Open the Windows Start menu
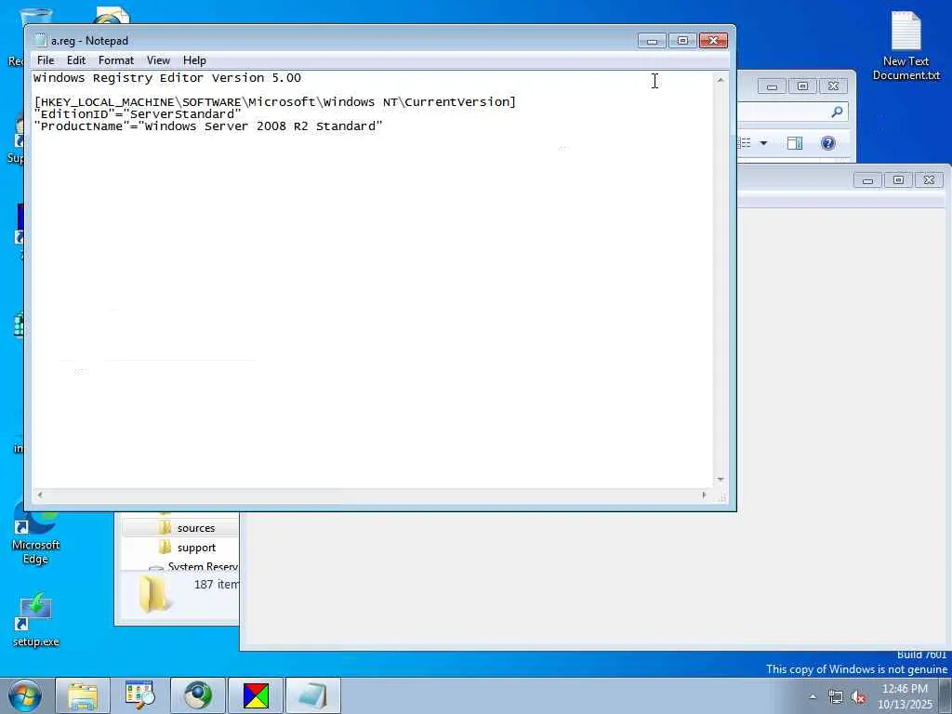 pyautogui.click(x=25, y=695)
